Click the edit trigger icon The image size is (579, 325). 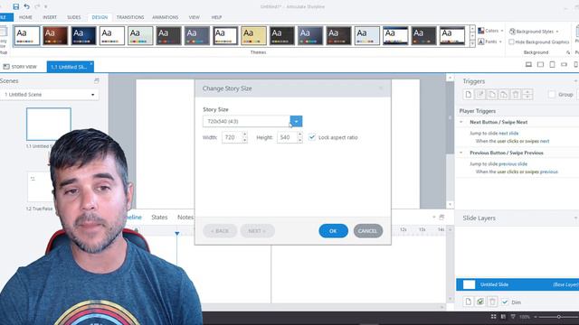480,95
